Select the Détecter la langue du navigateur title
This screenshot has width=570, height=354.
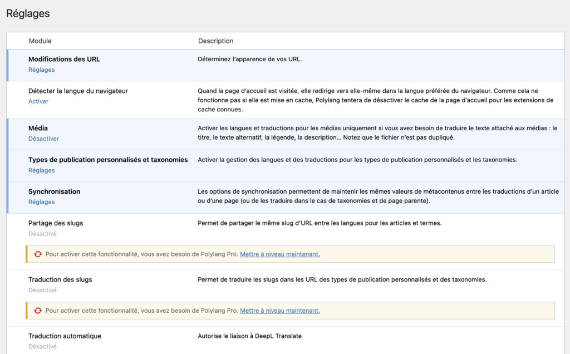[78, 91]
